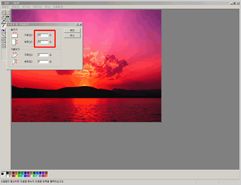
Task: Click the skew 가로(O) degrees field
Action: pyautogui.click(x=43, y=55)
